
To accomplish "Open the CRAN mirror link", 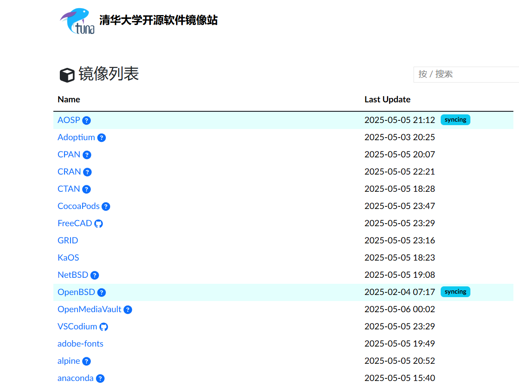I will (x=69, y=172).
